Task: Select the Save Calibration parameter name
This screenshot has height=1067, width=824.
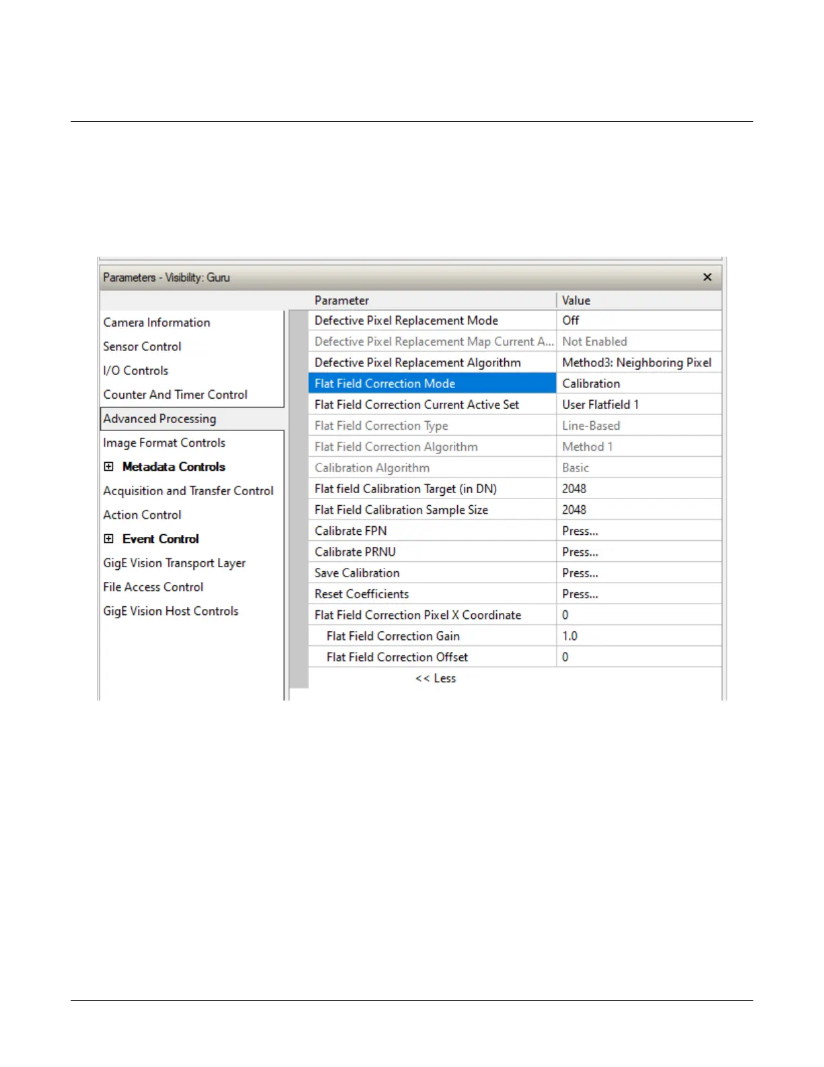Action: [x=357, y=573]
